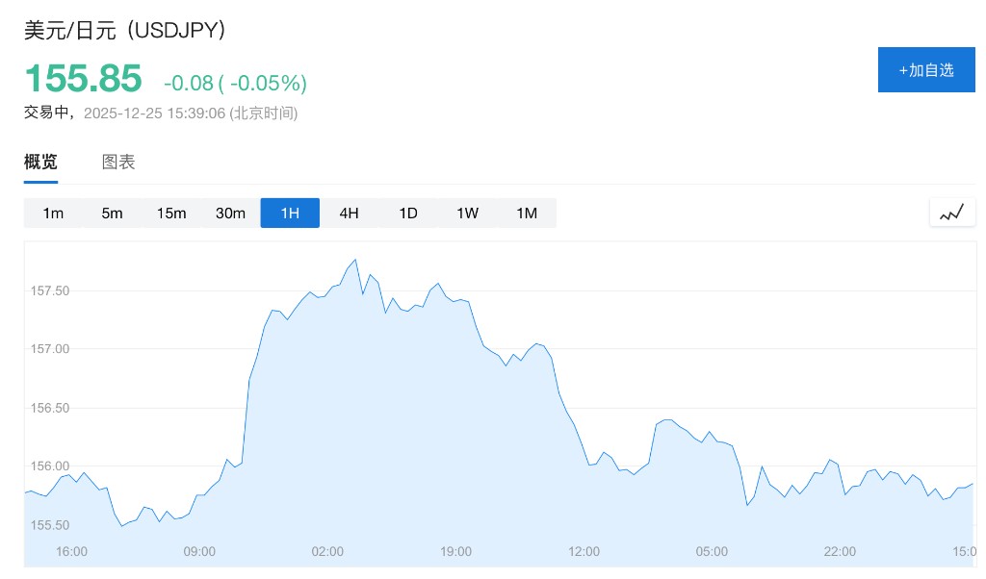Click the 19:00 time axis label
This screenshot has height=579, width=986.
point(455,551)
